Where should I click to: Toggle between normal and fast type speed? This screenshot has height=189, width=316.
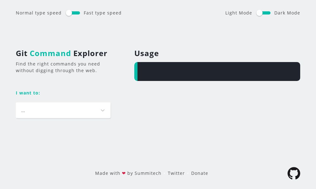pyautogui.click(x=73, y=13)
